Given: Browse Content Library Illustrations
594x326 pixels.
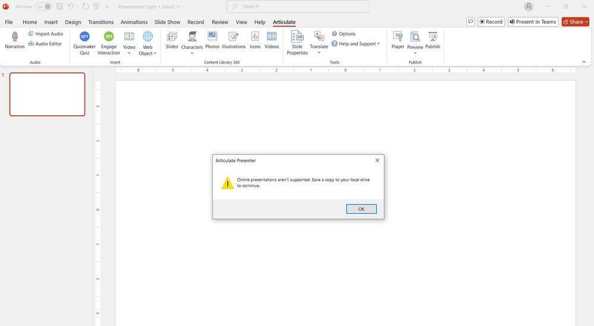Looking at the screenshot, I should click(x=233, y=40).
